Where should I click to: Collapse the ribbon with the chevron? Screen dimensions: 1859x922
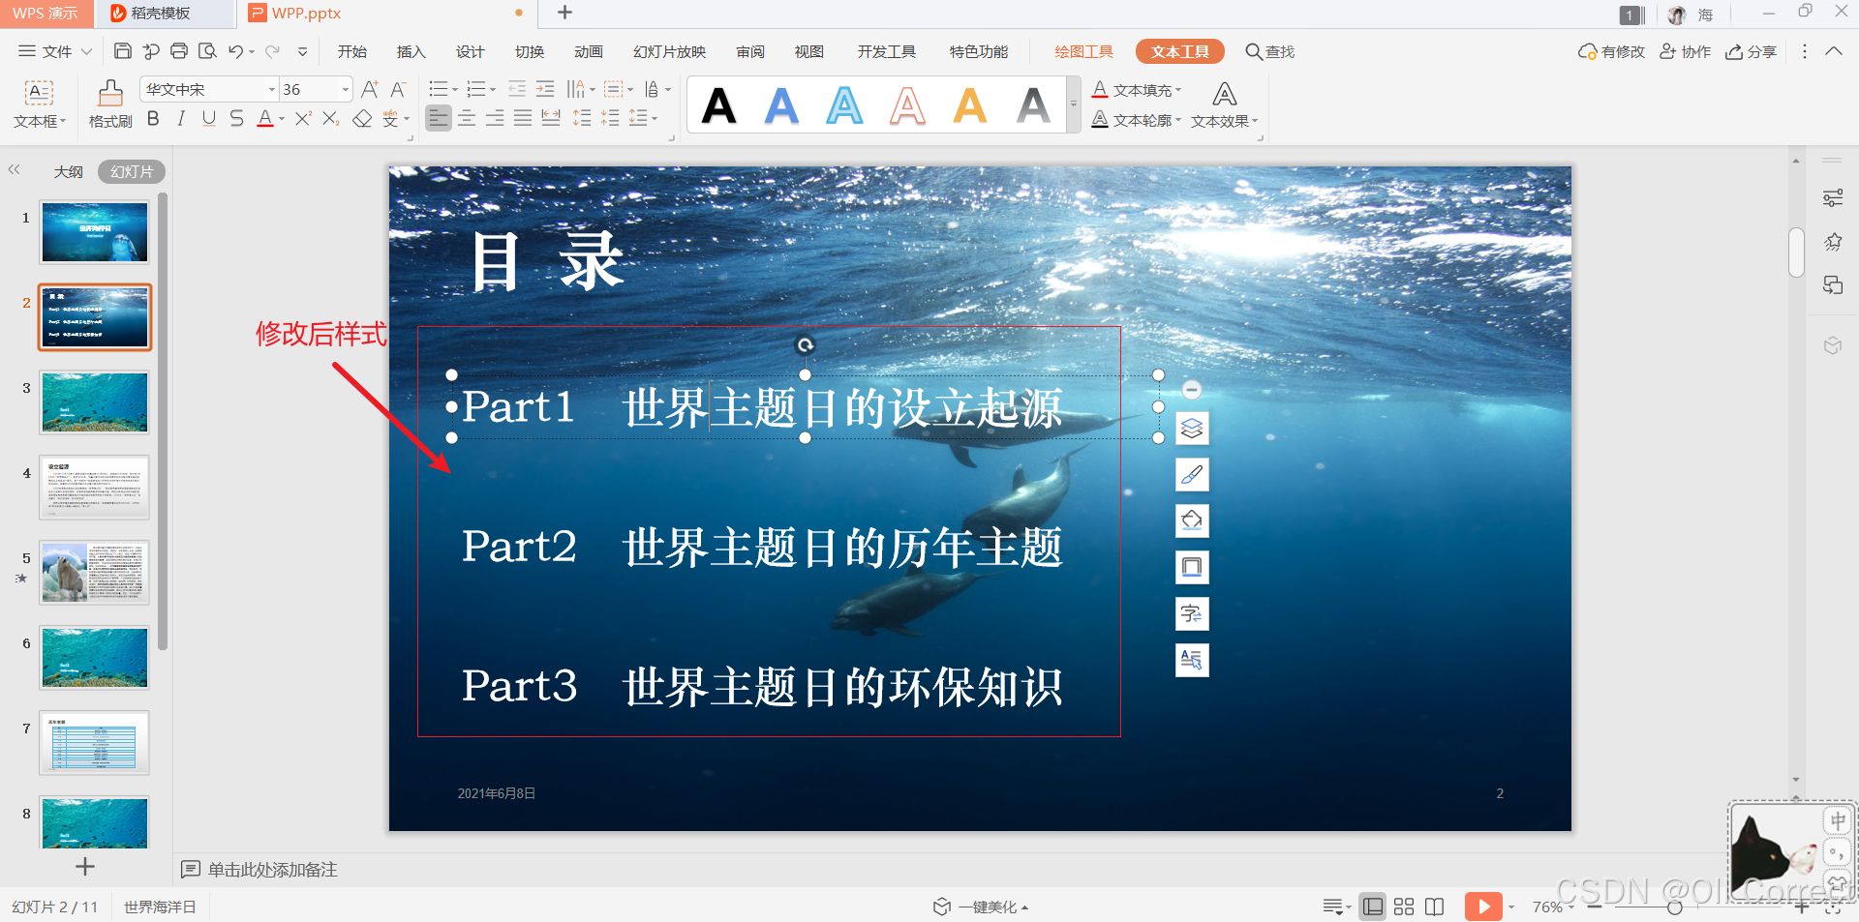tap(1834, 51)
